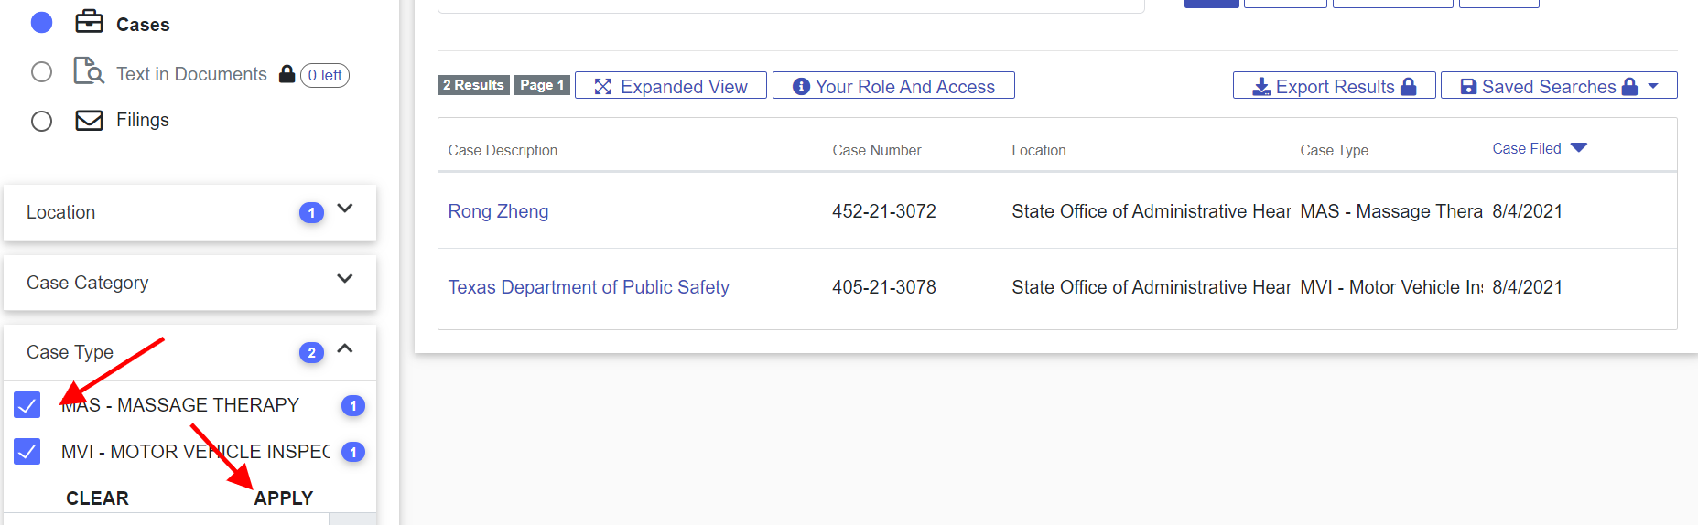The width and height of the screenshot is (1698, 525).
Task: Expand the Location filter panel
Action: [x=345, y=209]
